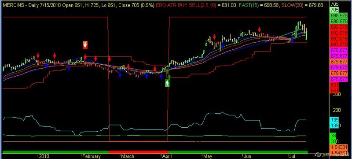Click the green up-arrow buy signal box
This screenshot has width=352, height=159.
click(x=167, y=83)
